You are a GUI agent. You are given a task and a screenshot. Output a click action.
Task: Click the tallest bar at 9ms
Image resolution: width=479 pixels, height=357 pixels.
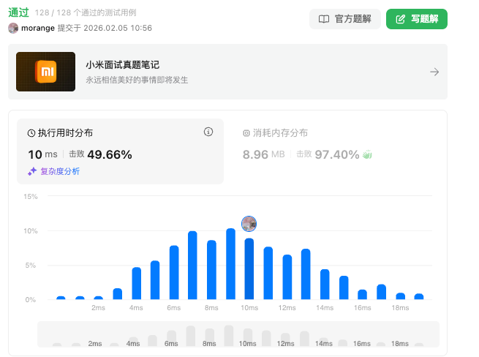click(230, 264)
